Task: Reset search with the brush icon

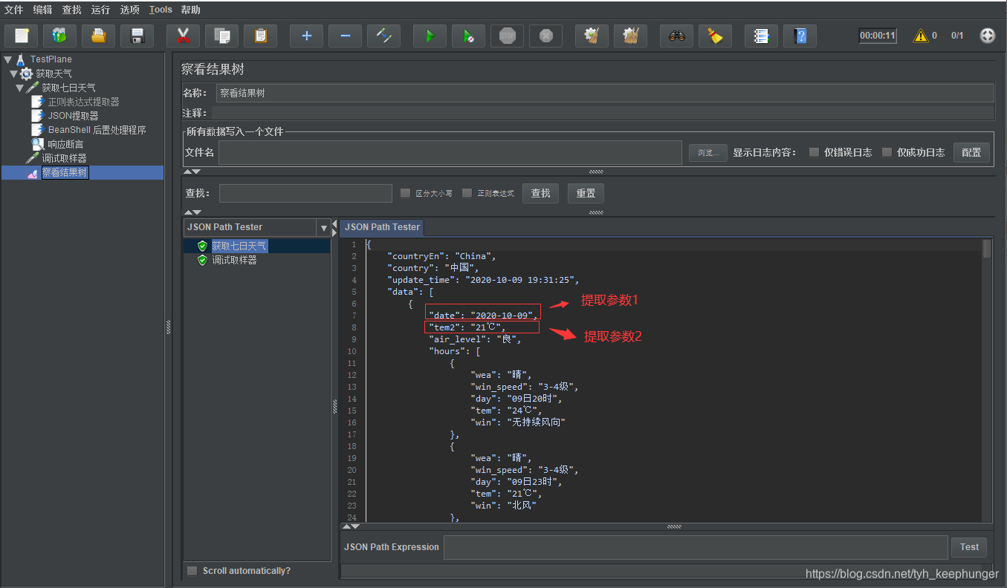Action: [715, 36]
